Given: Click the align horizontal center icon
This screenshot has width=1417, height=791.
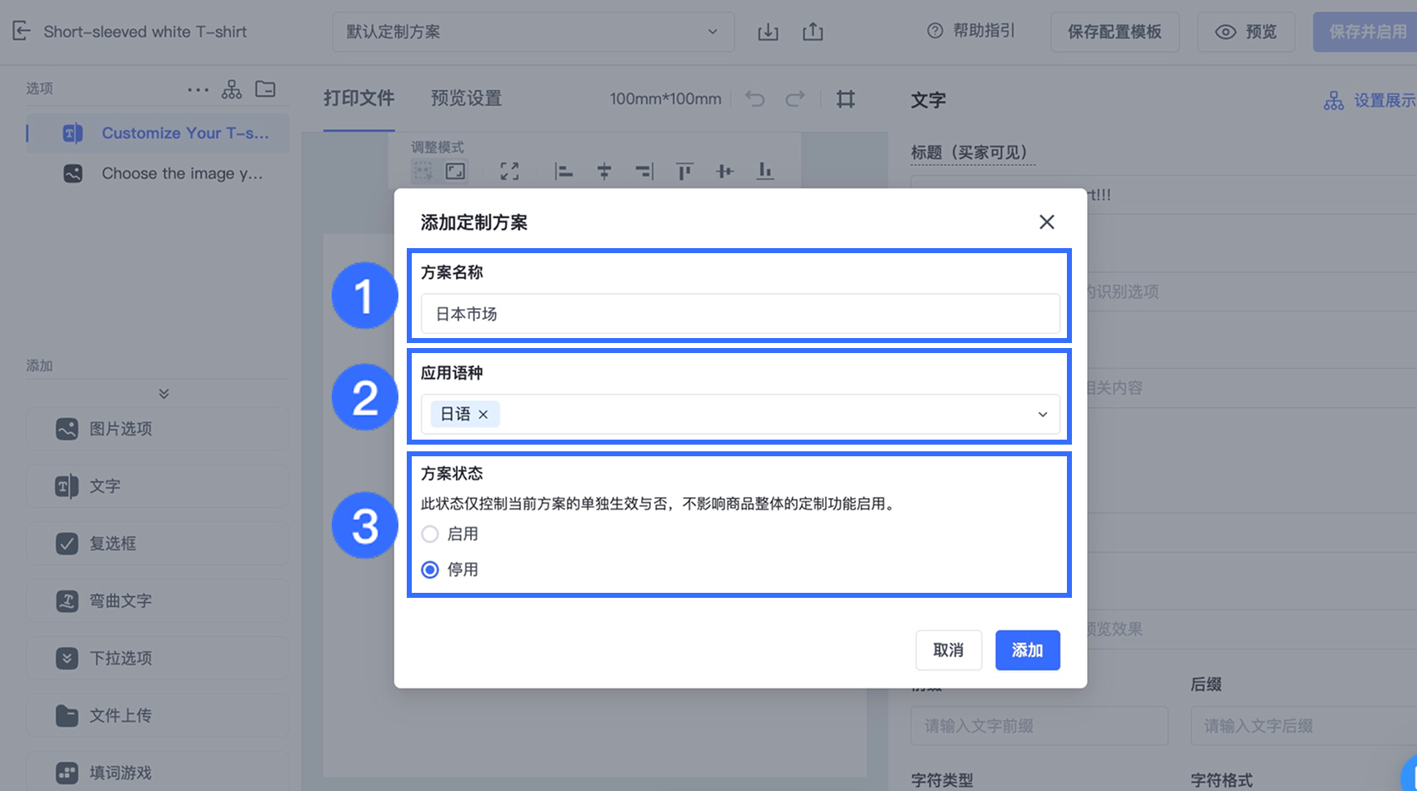Looking at the screenshot, I should click(604, 172).
